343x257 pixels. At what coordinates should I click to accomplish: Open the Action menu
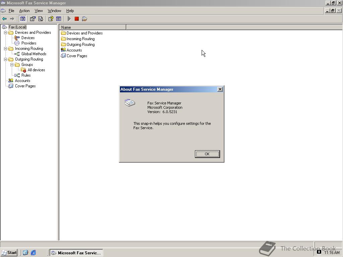[24, 11]
